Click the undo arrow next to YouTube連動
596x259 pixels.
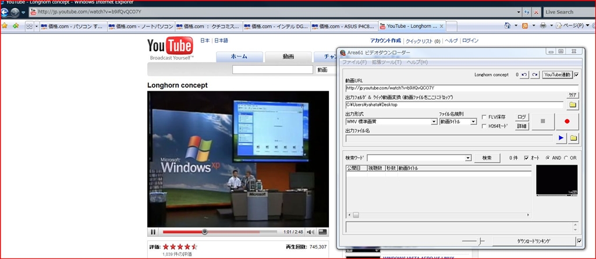[524, 75]
